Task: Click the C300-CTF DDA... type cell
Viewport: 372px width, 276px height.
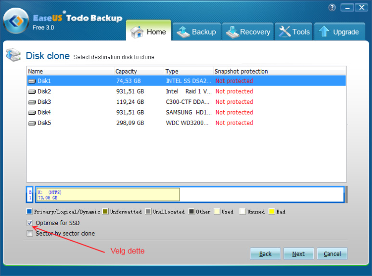Action: [188, 102]
